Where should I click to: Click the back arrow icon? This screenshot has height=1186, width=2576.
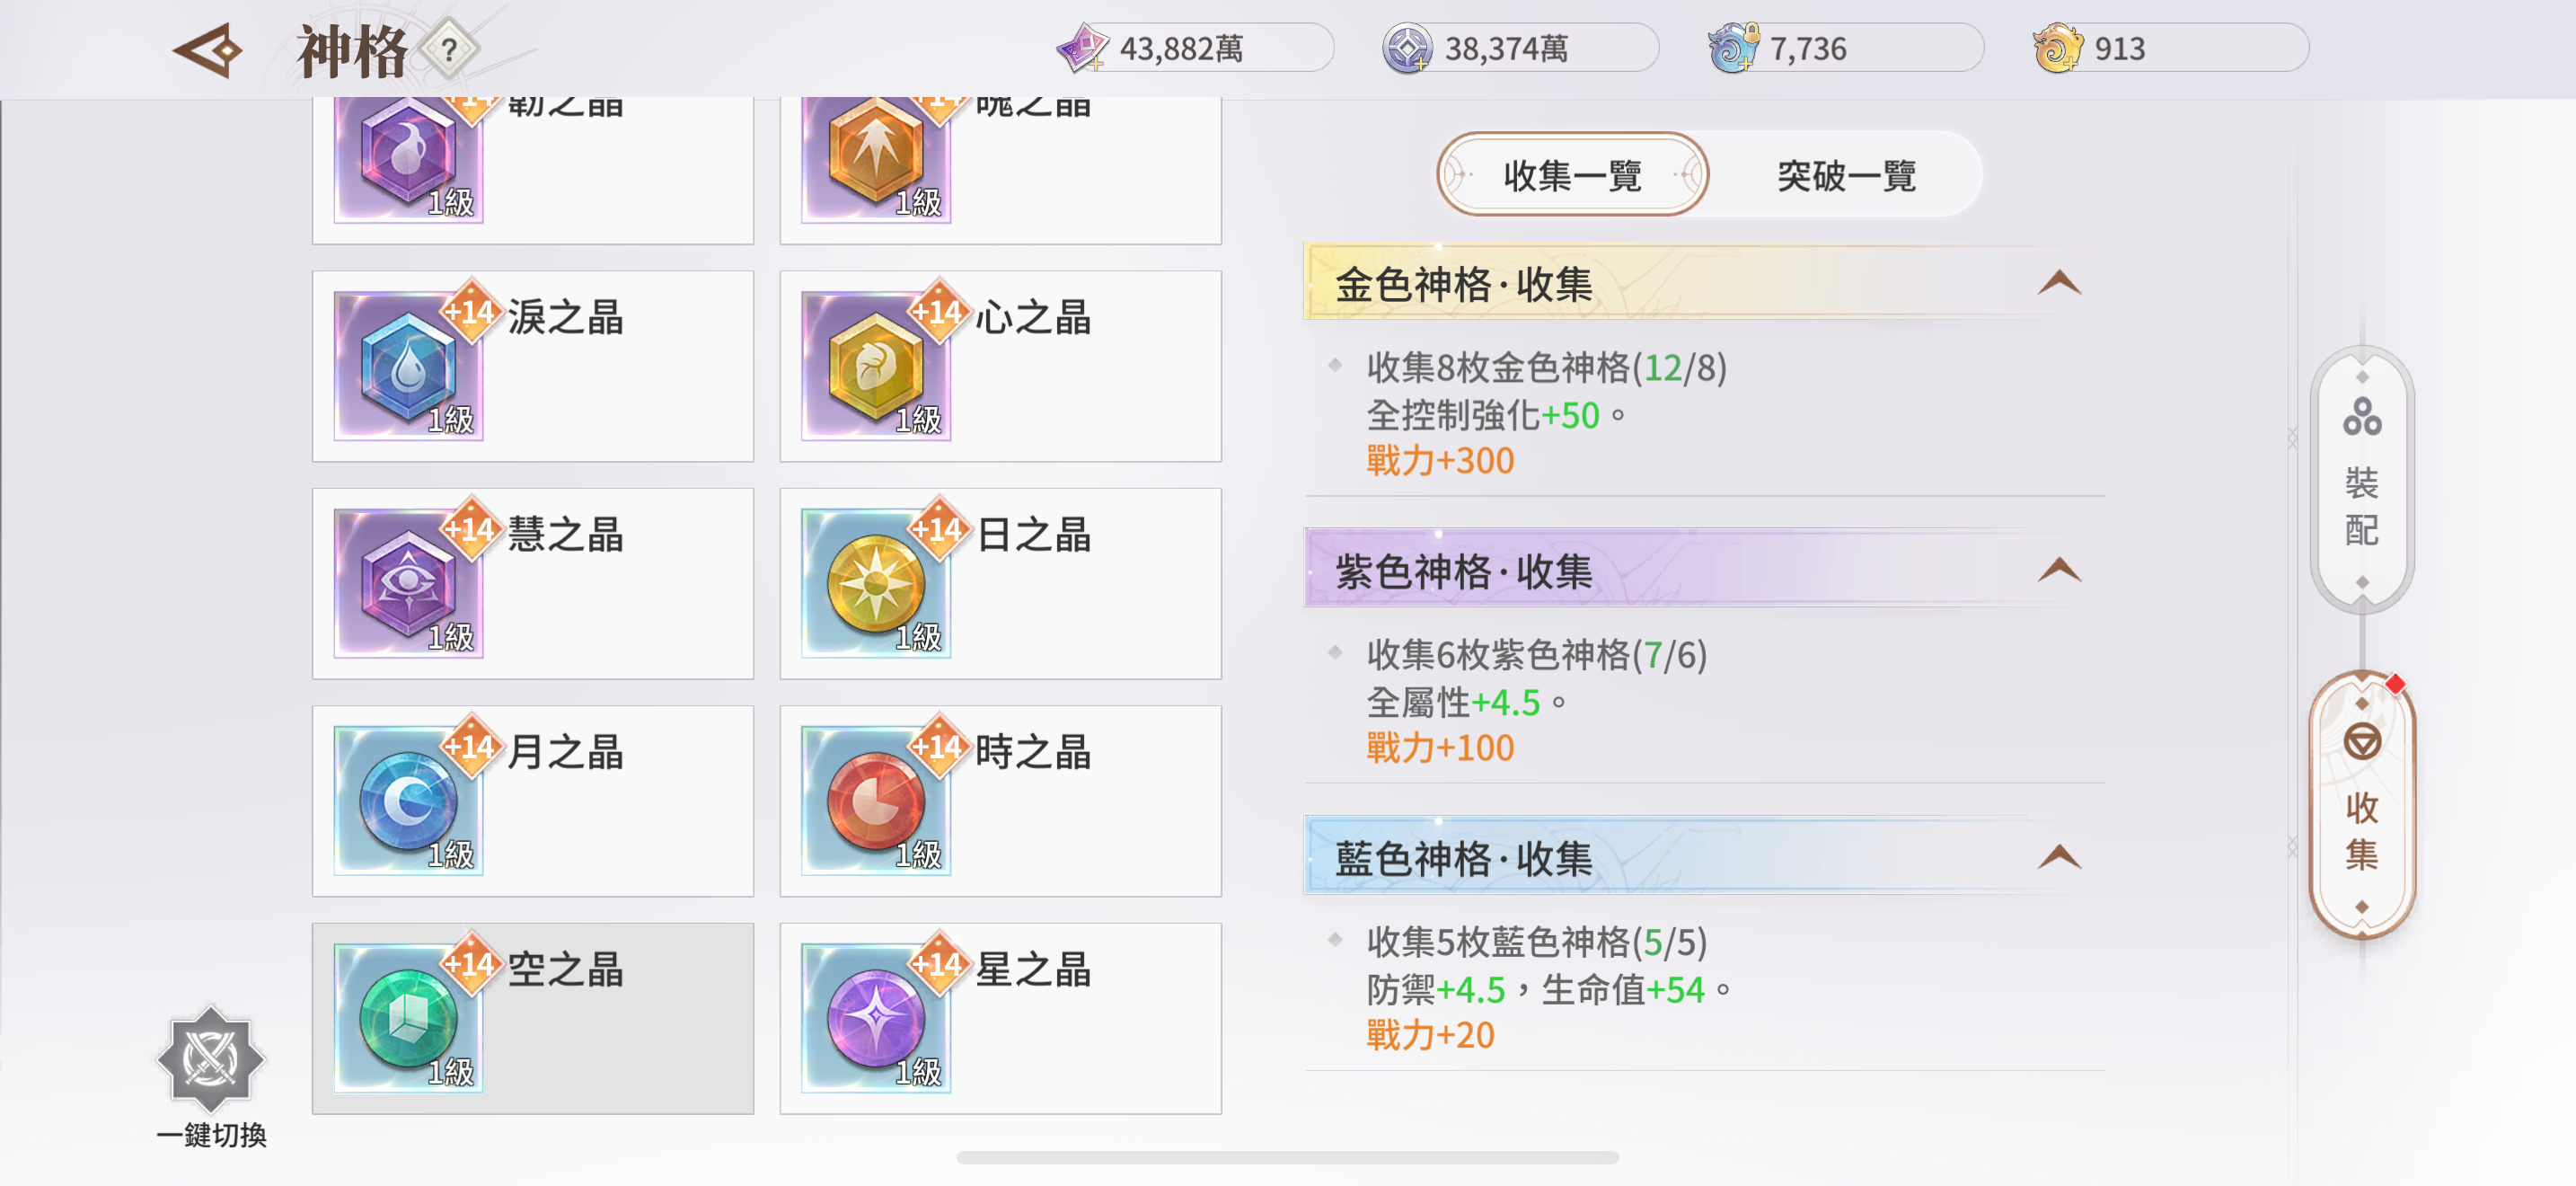(209, 50)
